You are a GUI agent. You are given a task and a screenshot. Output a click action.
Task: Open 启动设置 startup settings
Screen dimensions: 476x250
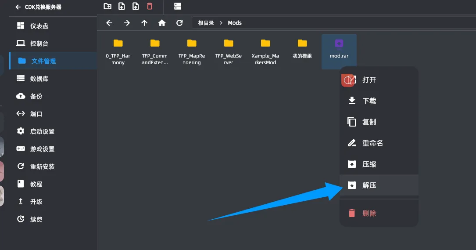(53, 131)
